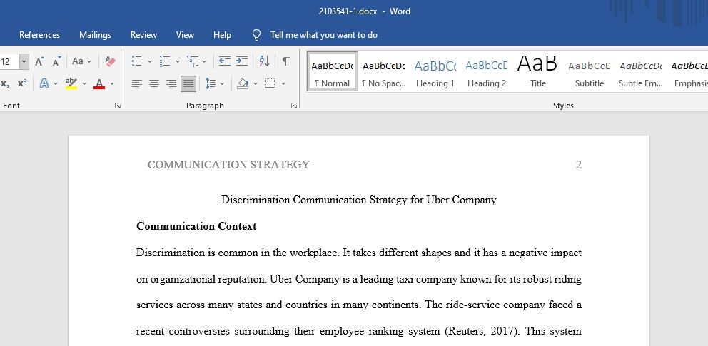
Task: Open highlight color dropdown arrow
Action: (x=84, y=83)
